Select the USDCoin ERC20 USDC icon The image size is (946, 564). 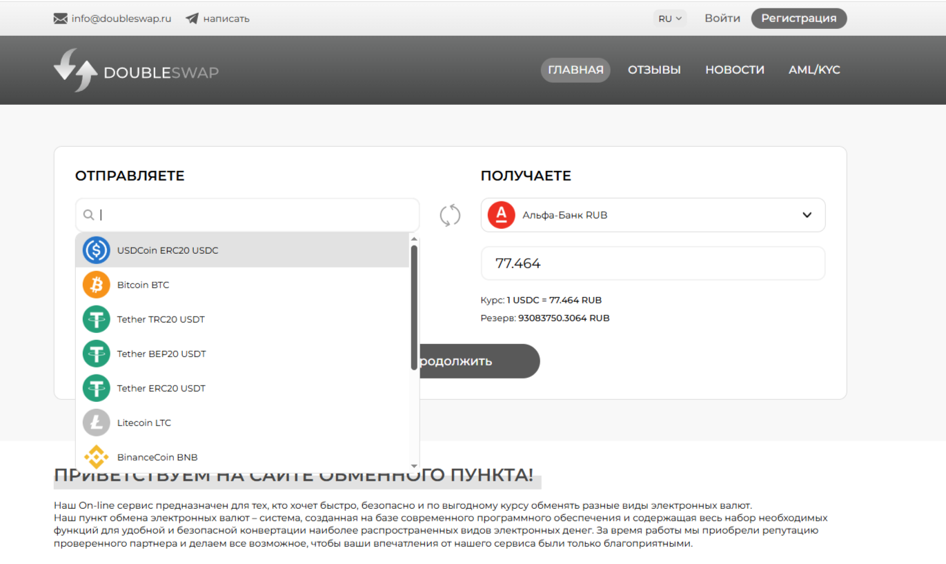[97, 250]
